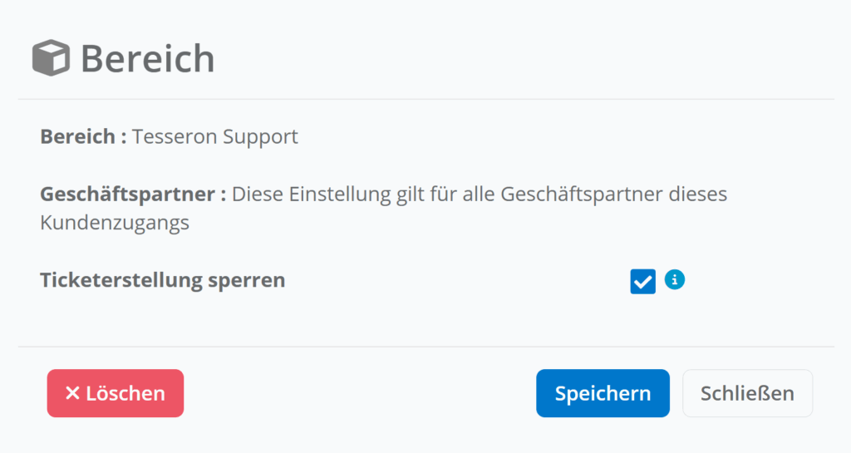Click the word Löschen in red button
The image size is (851, 453).
(125, 393)
